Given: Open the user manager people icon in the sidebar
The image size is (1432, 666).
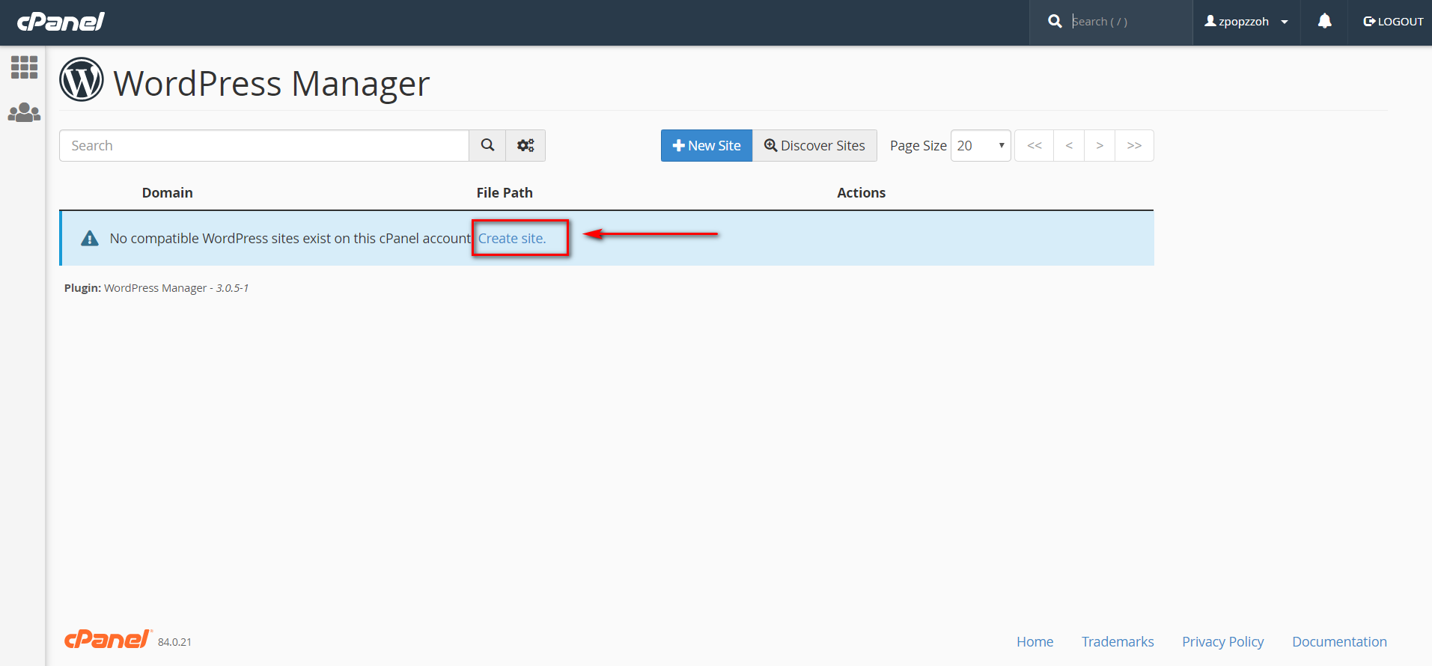Looking at the screenshot, I should pyautogui.click(x=24, y=112).
